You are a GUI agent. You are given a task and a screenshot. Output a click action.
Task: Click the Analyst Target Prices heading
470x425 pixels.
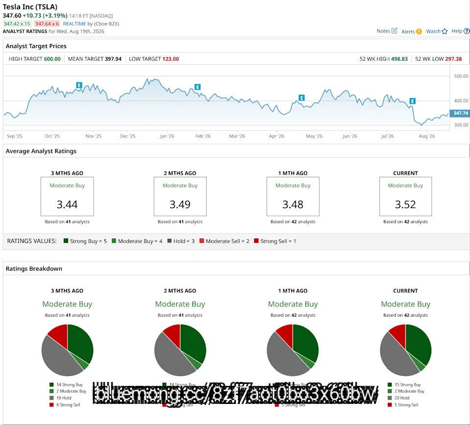(36, 46)
